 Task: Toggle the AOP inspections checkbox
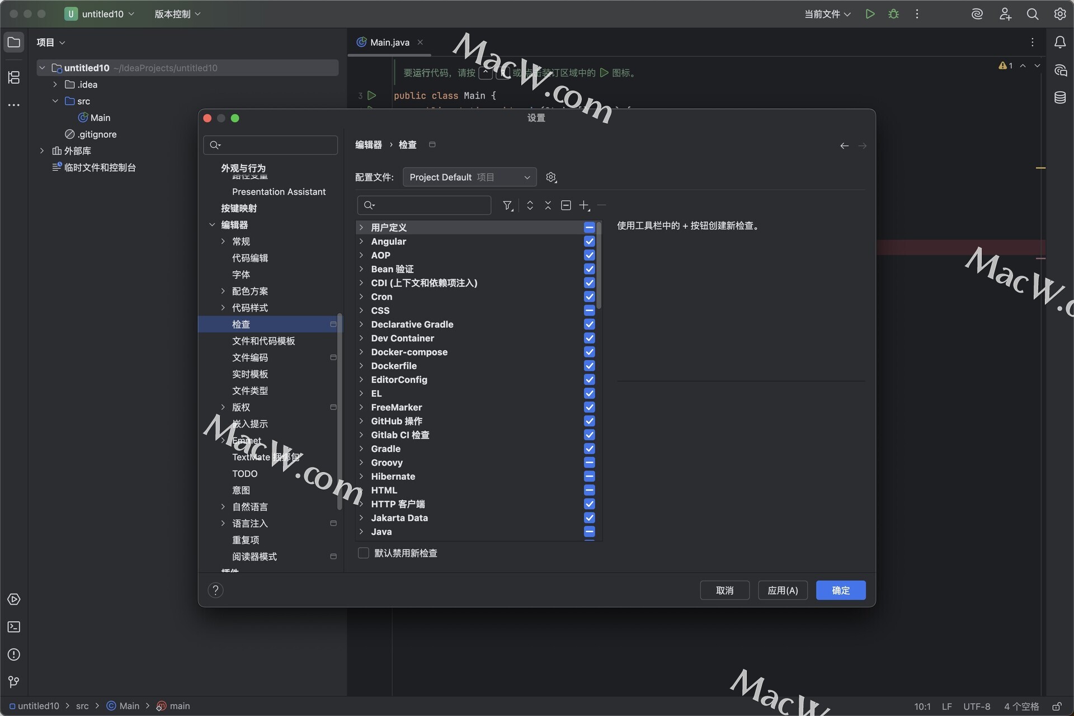click(590, 255)
